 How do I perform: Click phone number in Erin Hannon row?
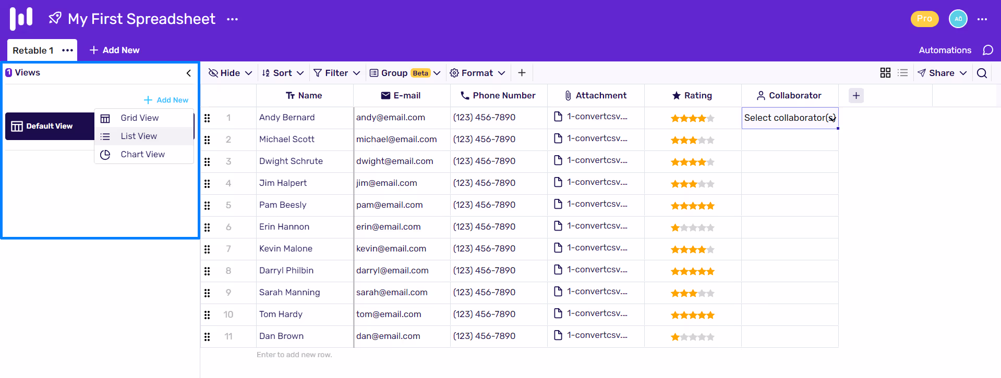coord(499,227)
